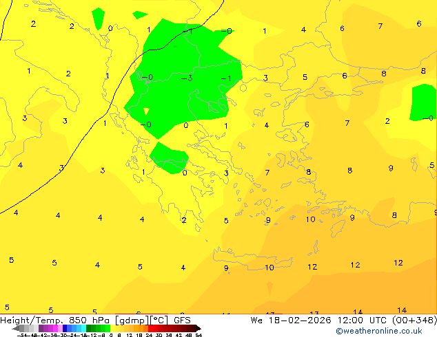437x337 pixels.
Task: Click the small yellow triangle inside the green region
Action: tap(146, 111)
